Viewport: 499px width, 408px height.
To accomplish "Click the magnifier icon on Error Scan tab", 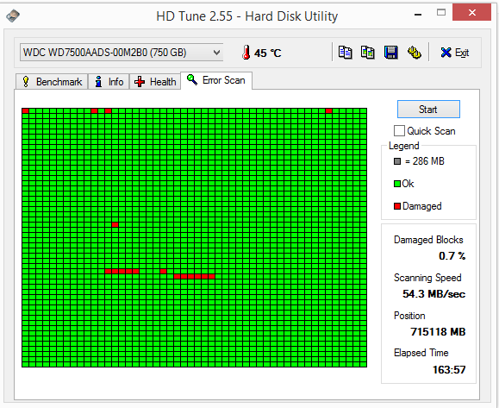I will (x=191, y=79).
